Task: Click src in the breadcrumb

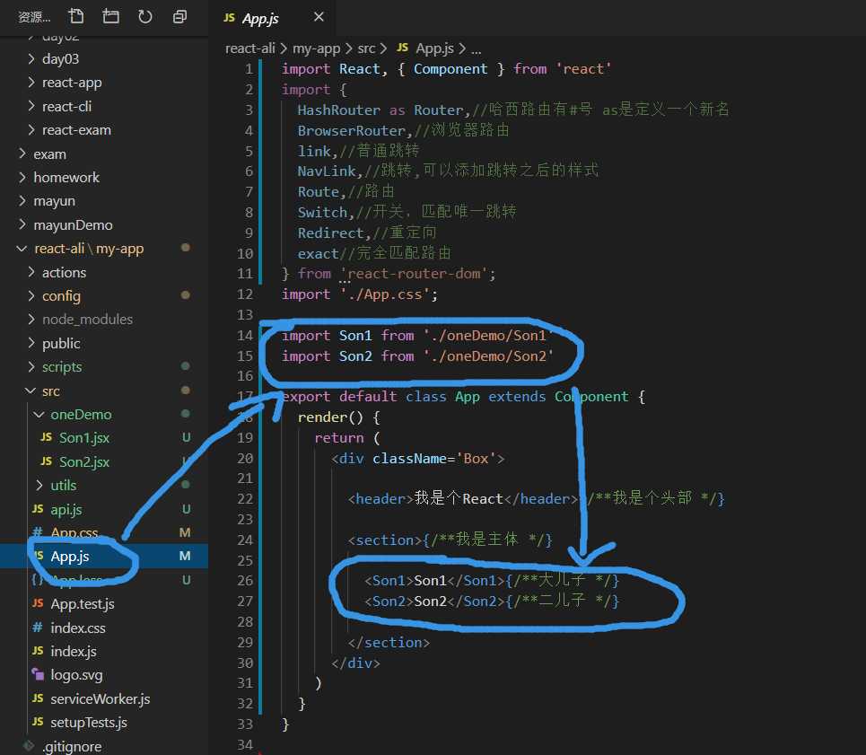Action: click(366, 48)
